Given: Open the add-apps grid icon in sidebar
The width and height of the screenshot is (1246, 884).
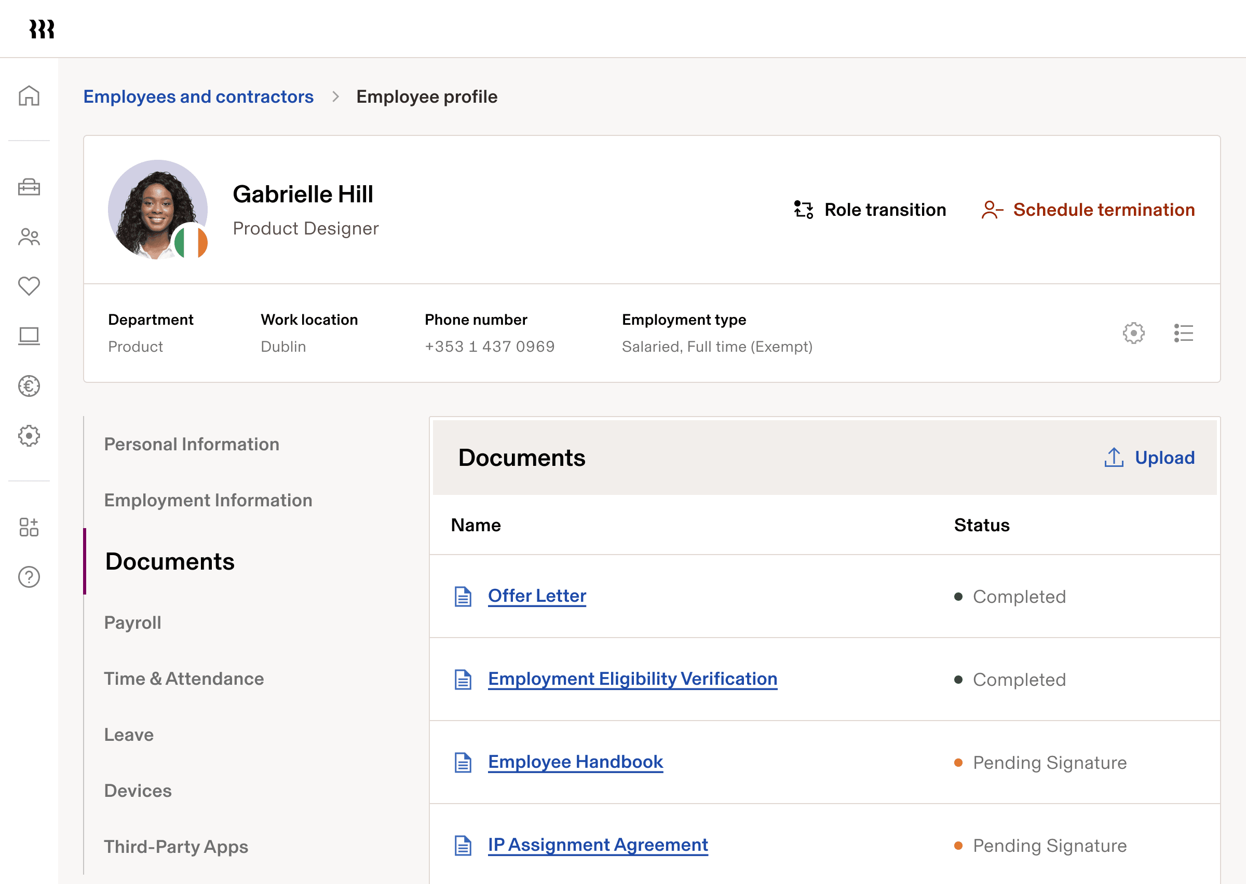Looking at the screenshot, I should [x=29, y=527].
